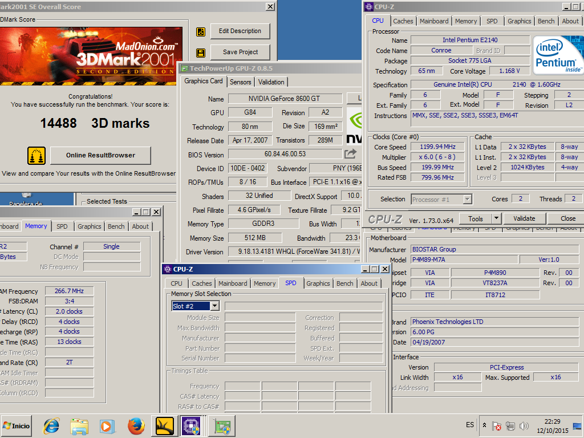Switch to Validation tab in GPU-Z
584x438 pixels.
[x=271, y=82]
